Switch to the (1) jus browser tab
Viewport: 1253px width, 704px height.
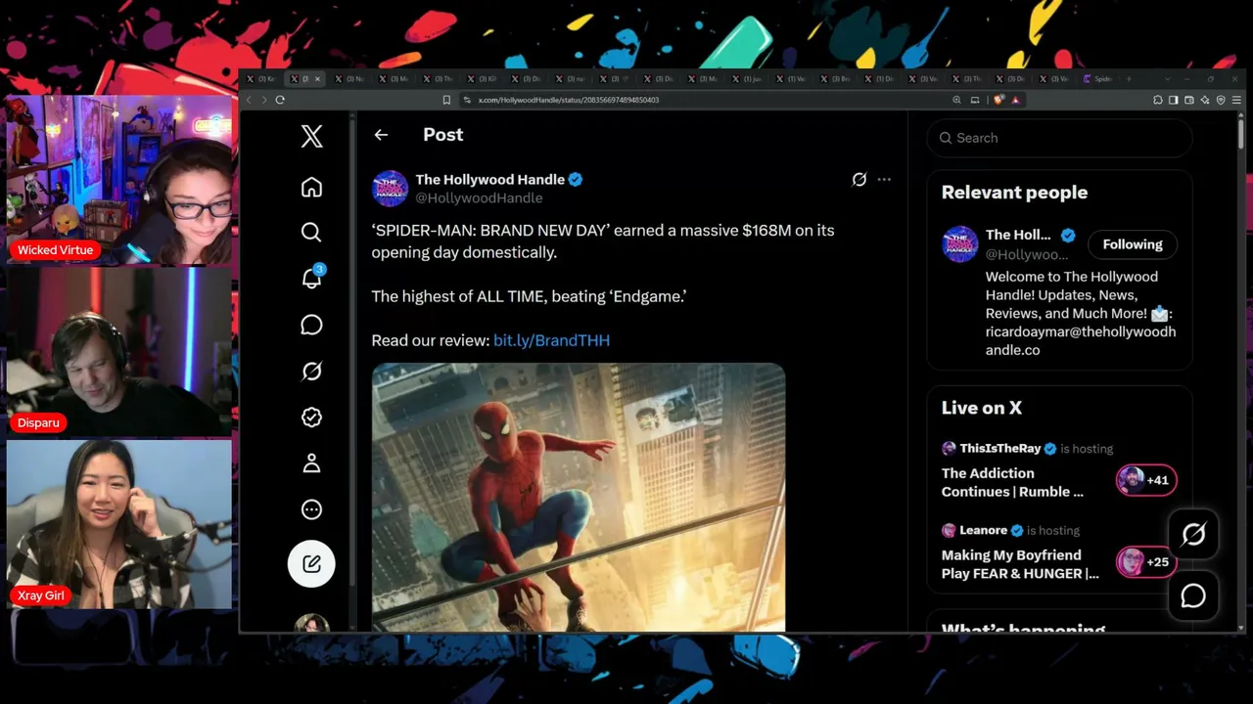pos(749,79)
